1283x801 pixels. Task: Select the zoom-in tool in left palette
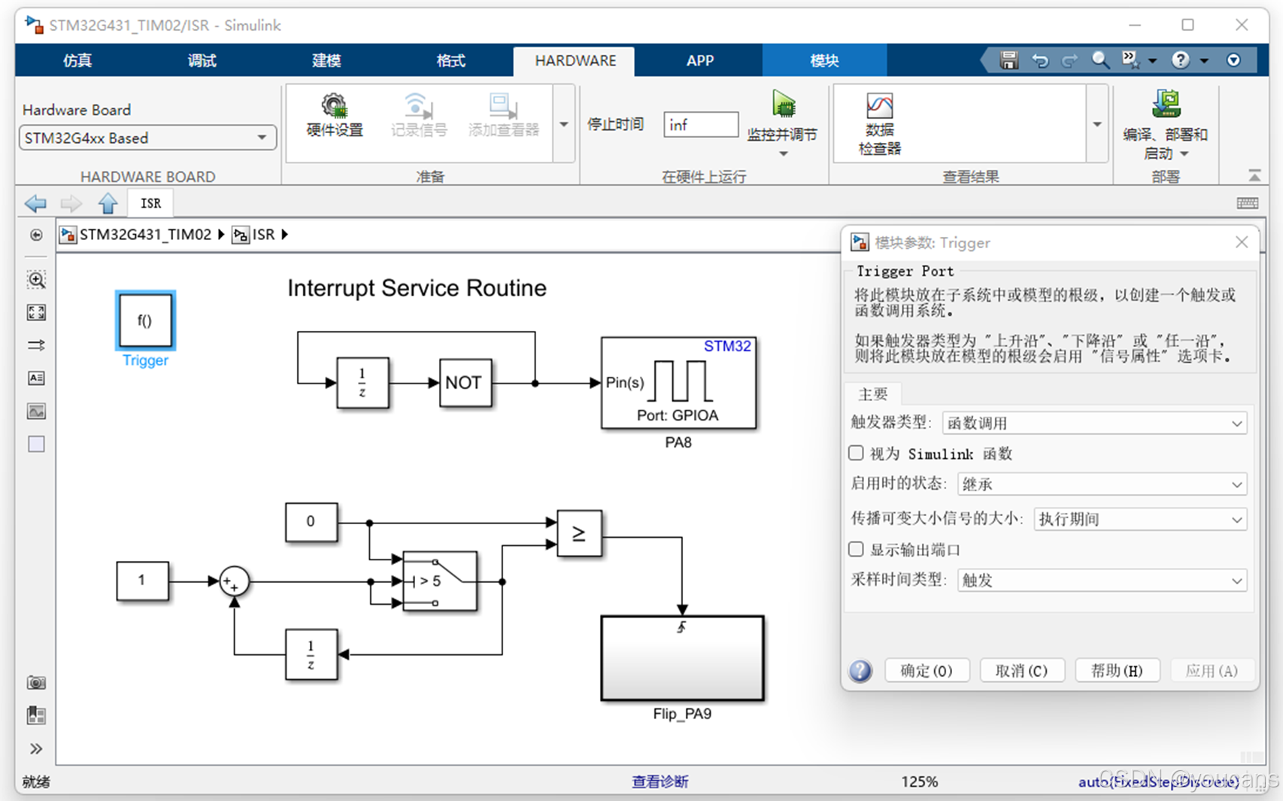pos(36,280)
